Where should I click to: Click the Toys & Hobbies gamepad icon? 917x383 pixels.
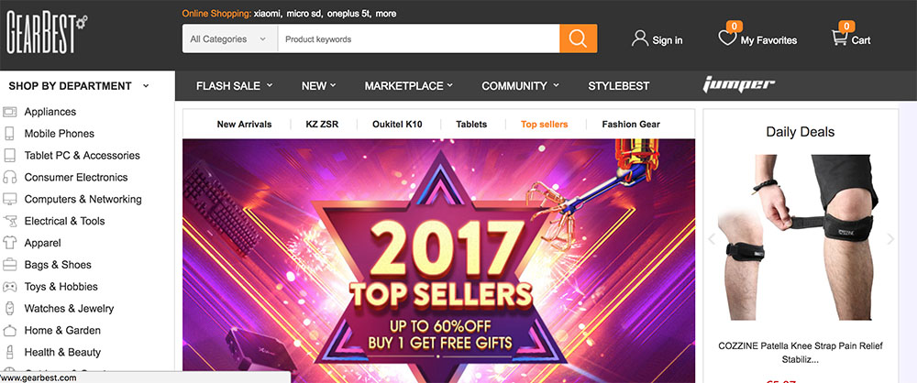pyautogui.click(x=9, y=287)
